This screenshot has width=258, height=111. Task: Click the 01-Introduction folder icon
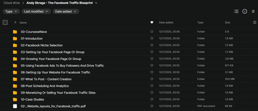click(15, 39)
